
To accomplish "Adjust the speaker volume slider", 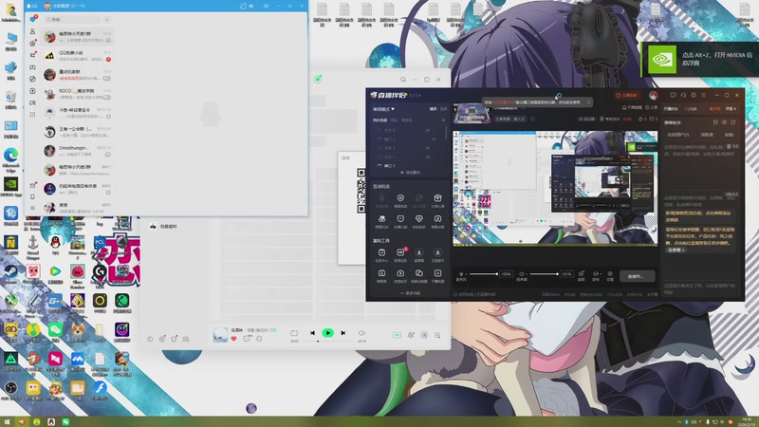I will [545, 274].
